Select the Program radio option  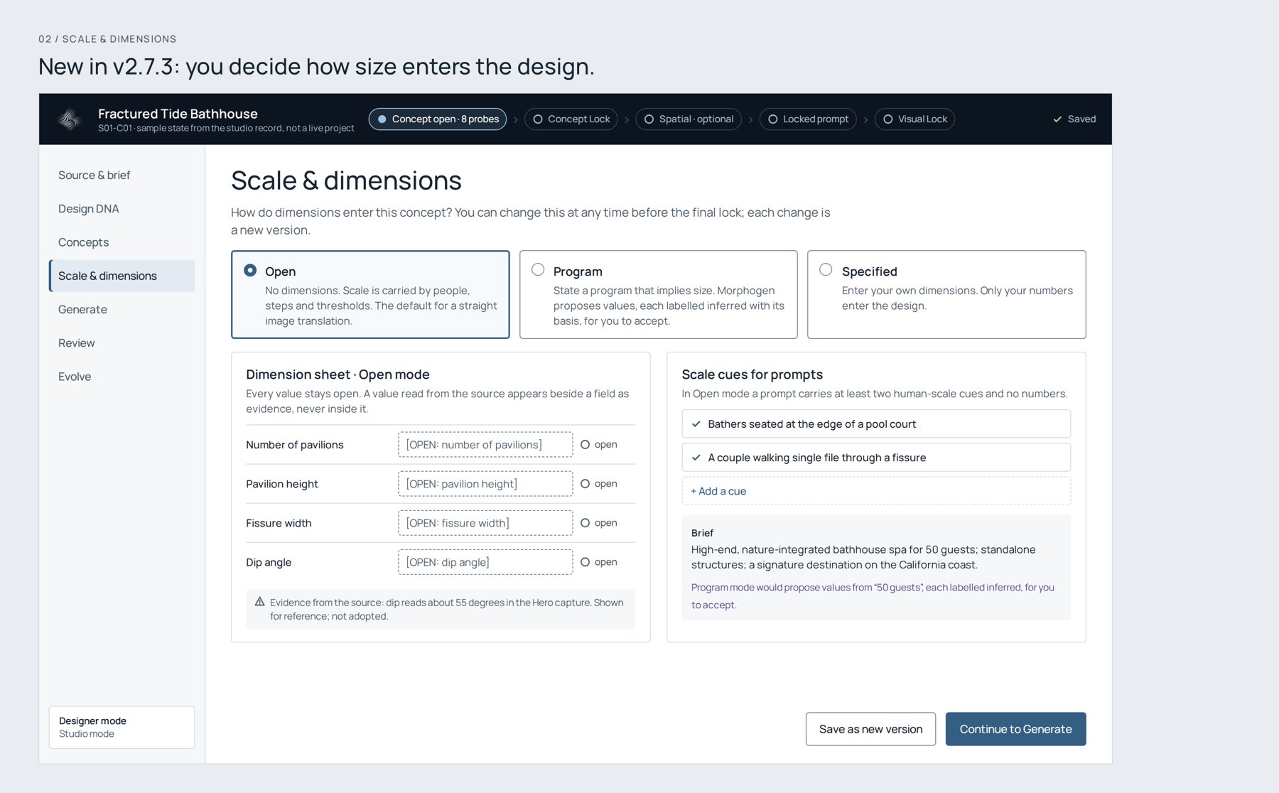click(538, 269)
